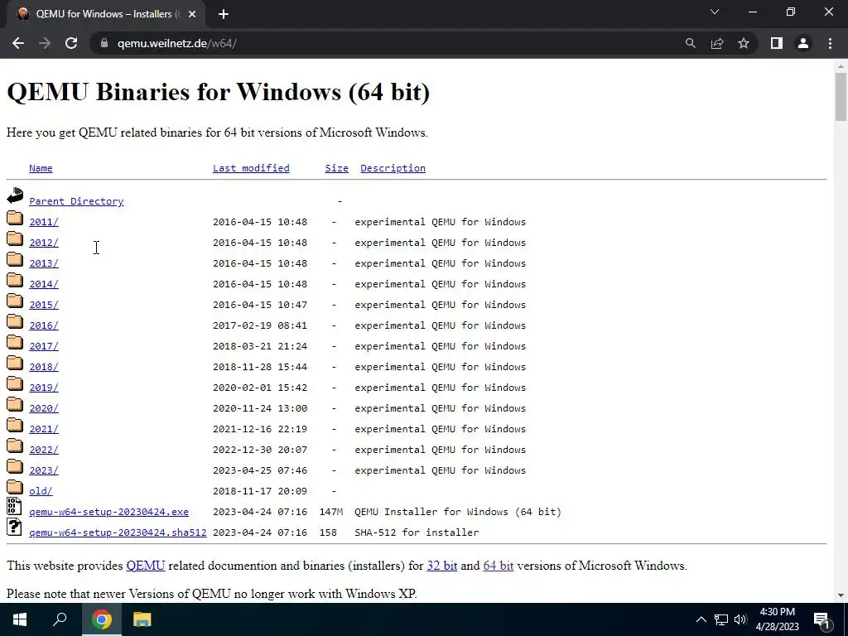848x636 pixels.
Task: Open Windows taskbar search
Action: [x=60, y=619]
